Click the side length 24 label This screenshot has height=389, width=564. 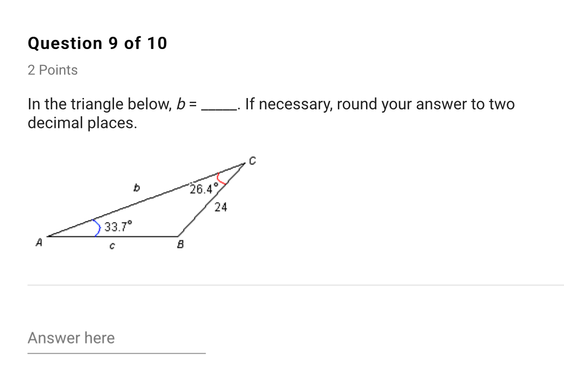[221, 208]
